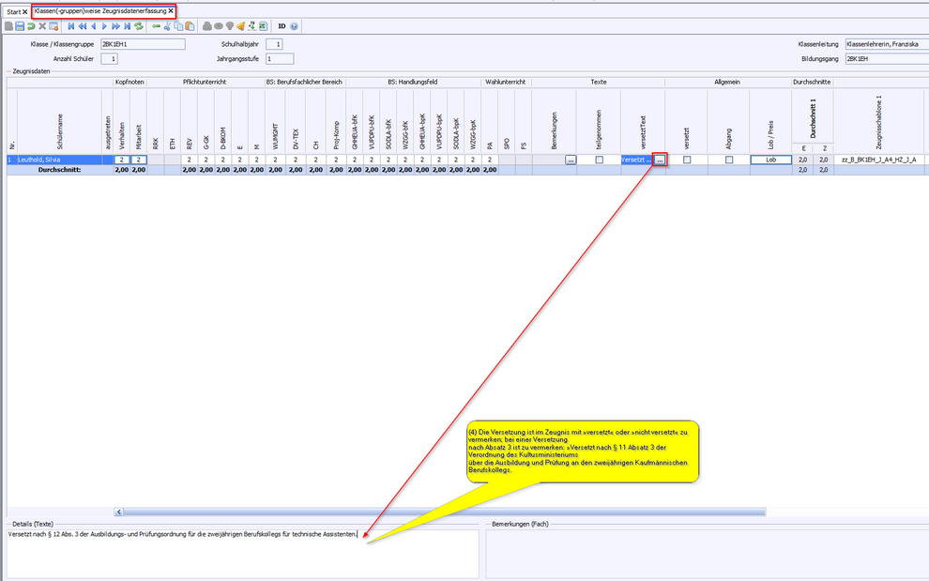Click the ID toolbar button

(x=282, y=26)
